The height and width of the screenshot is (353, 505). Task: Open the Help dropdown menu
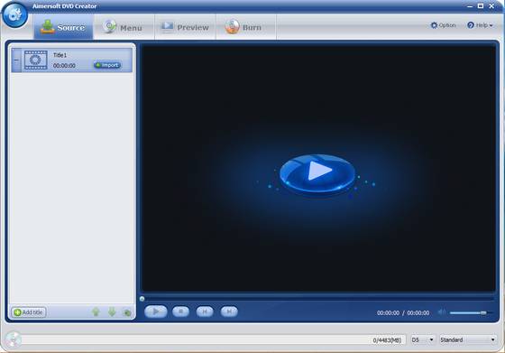point(480,25)
